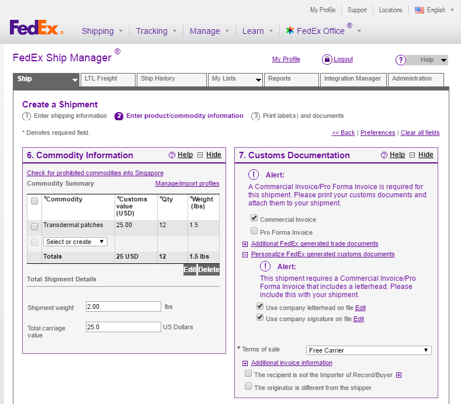This screenshot has height=404, width=461.
Task: Toggle select-all commodity checkbox in table header
Action: pos(34,201)
